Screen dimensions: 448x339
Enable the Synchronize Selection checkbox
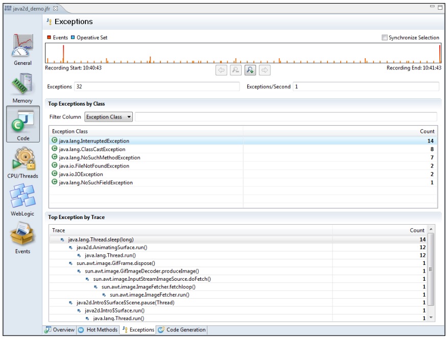coord(385,37)
